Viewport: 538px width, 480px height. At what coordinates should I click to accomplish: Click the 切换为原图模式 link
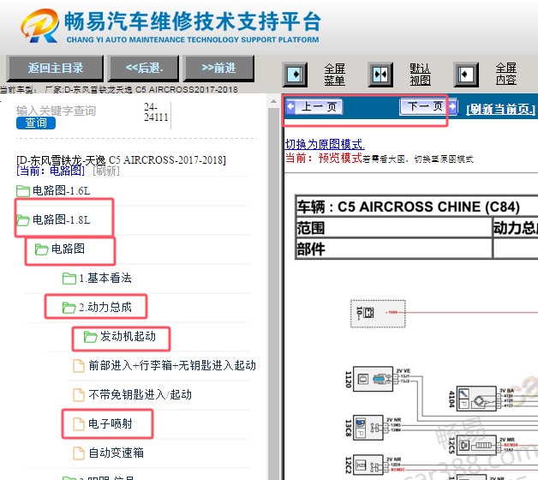[x=325, y=144]
